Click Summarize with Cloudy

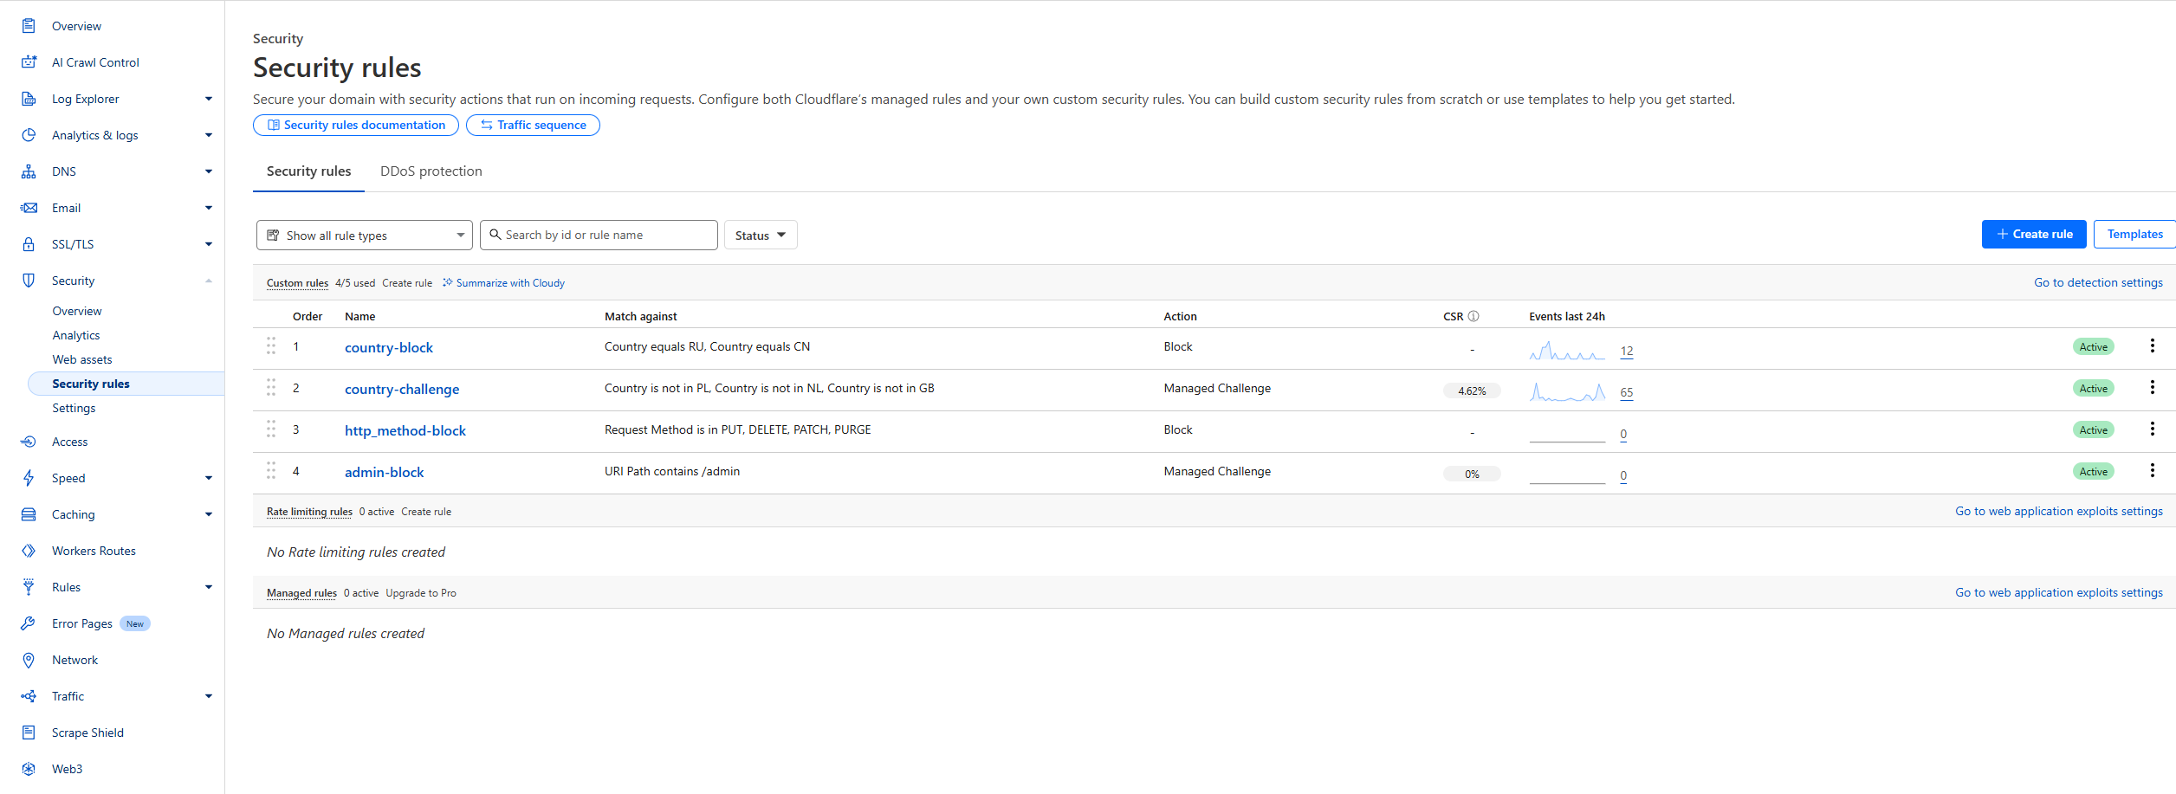pyautogui.click(x=510, y=282)
